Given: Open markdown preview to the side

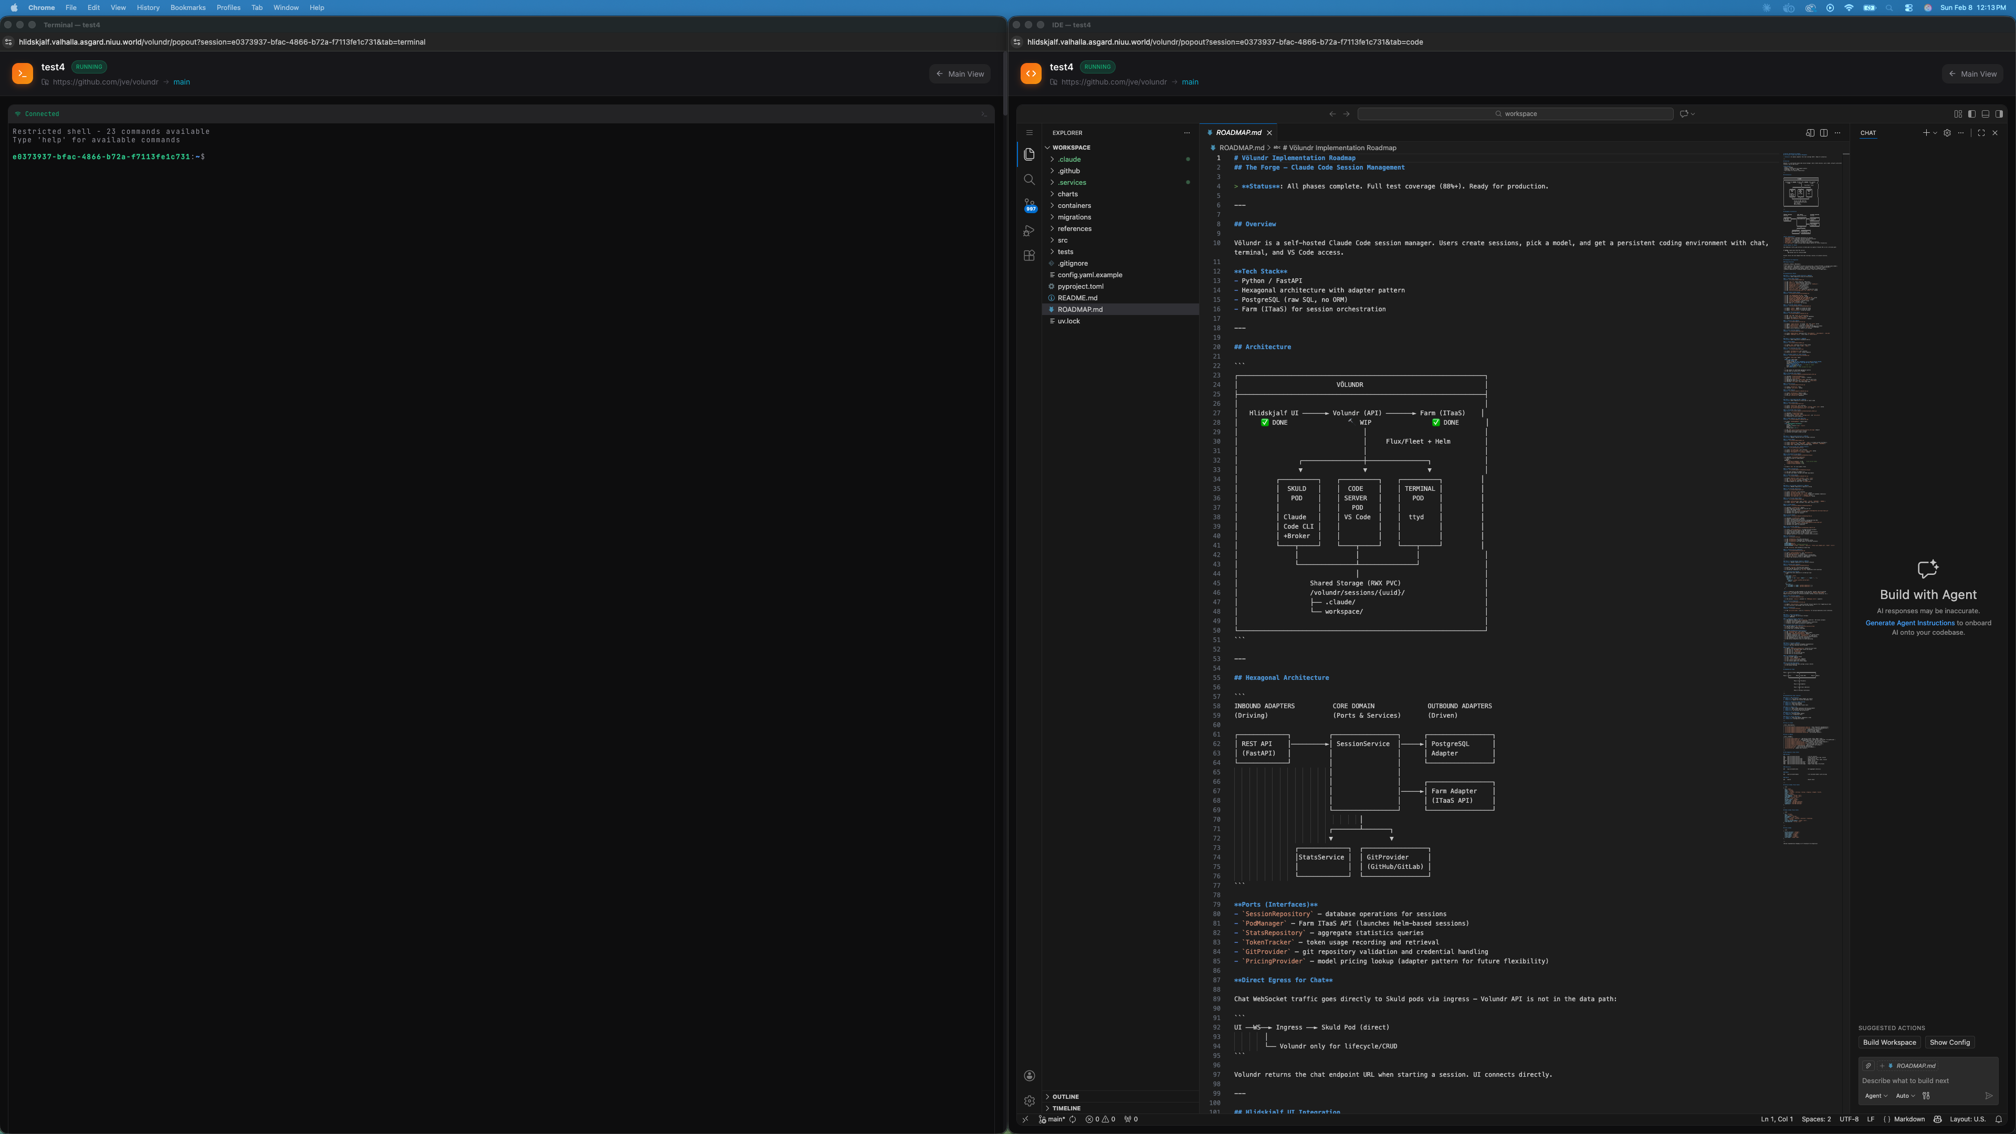Looking at the screenshot, I should [1809, 133].
